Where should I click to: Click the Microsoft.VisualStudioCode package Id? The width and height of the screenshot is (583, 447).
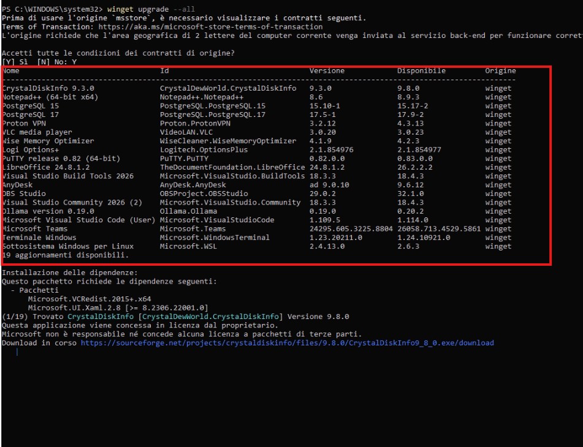point(217,220)
